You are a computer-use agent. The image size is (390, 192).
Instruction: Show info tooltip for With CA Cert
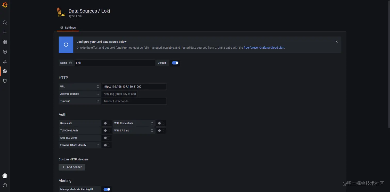[152, 130]
